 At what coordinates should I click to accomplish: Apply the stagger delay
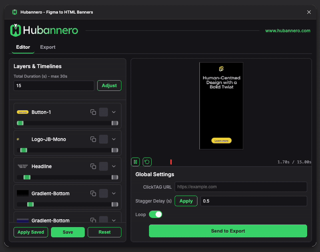[186, 201]
